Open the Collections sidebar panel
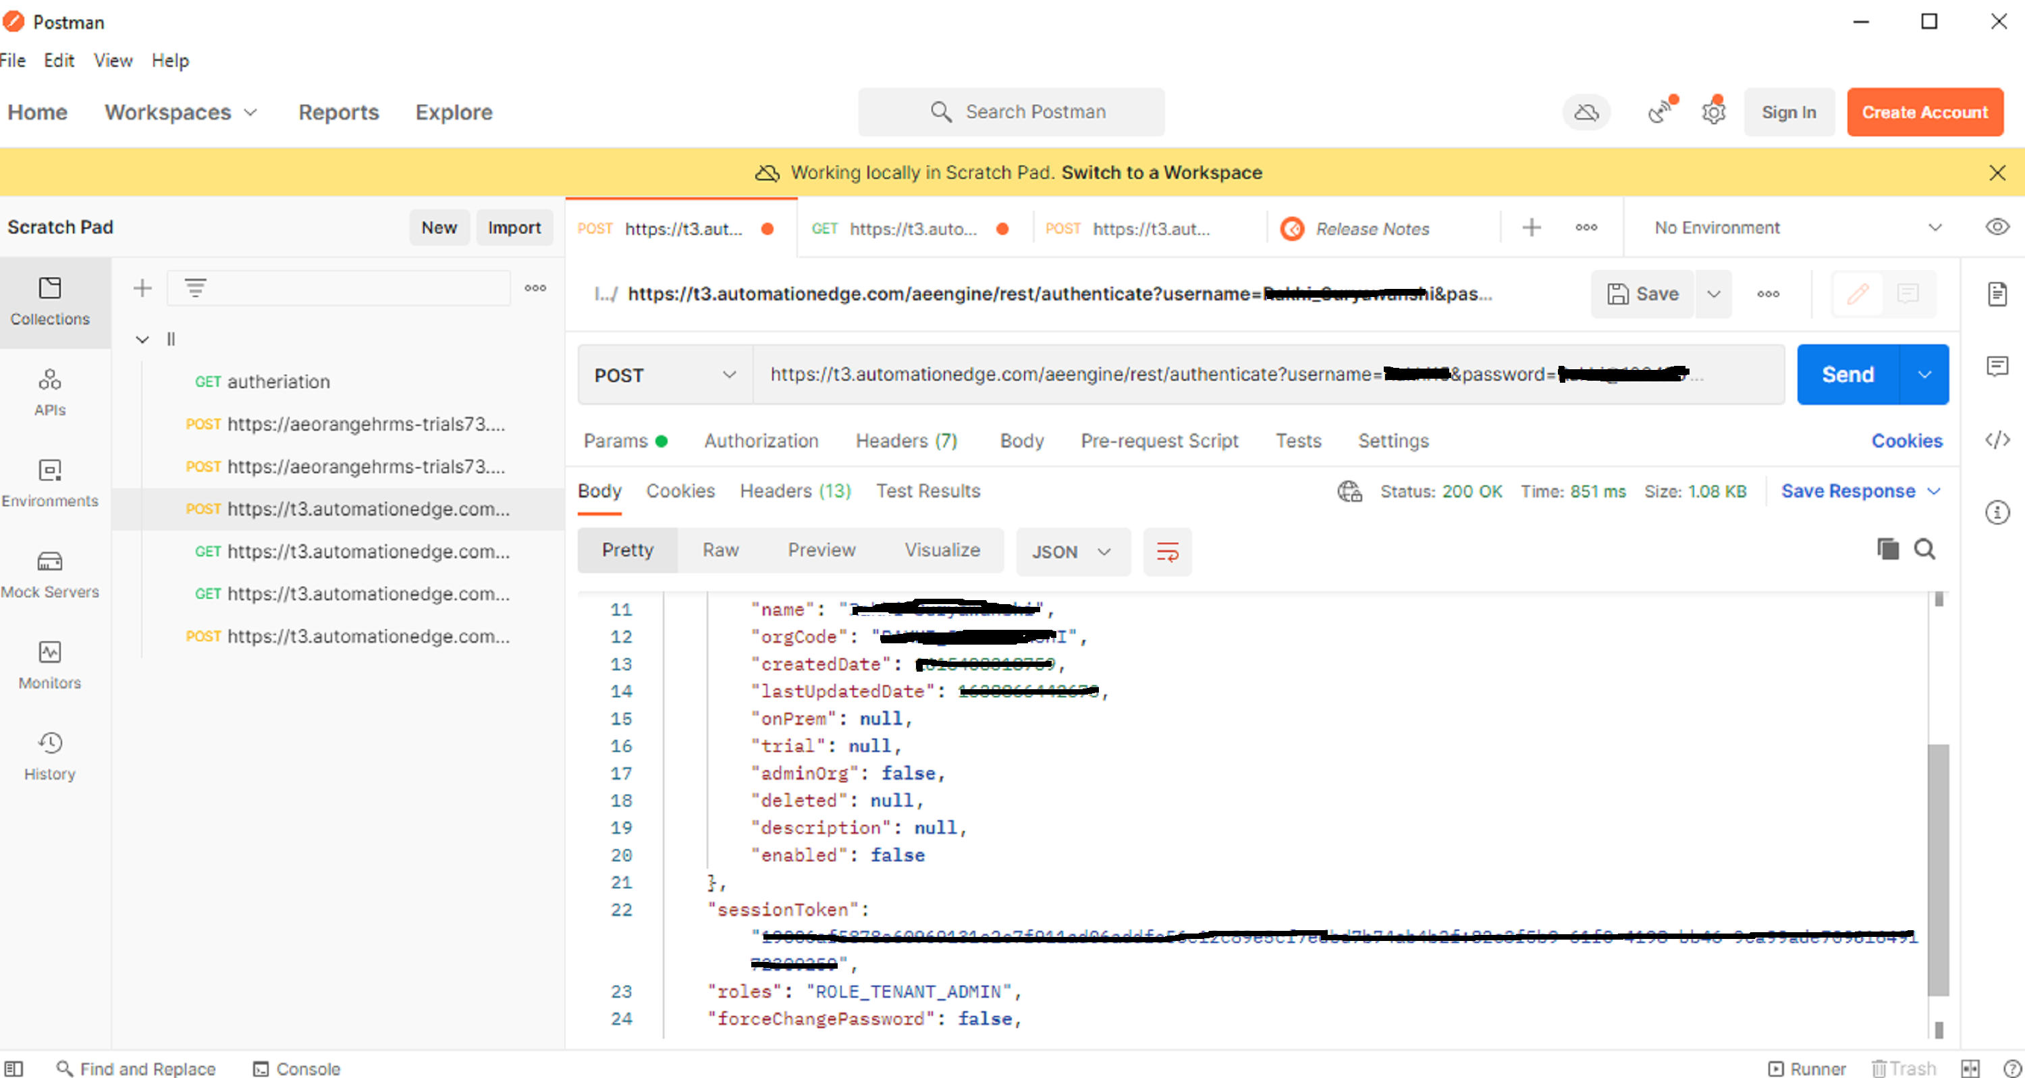Screen dimensions: 2025x1078 coord(49,301)
